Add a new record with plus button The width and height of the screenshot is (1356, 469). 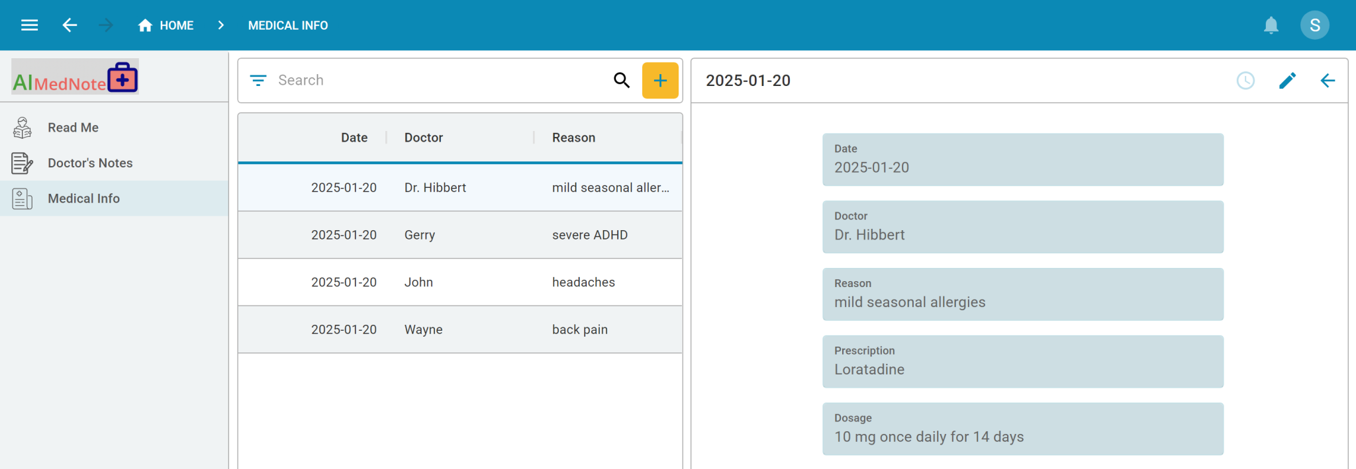pos(660,81)
